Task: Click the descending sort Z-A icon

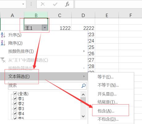Action: coord(3,43)
